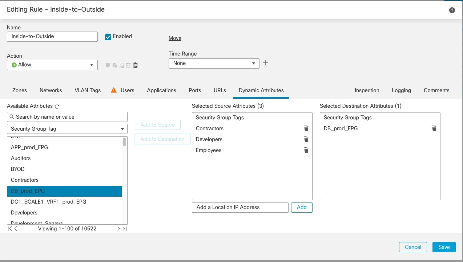Click the help question mark icon
This screenshot has width=463, height=262.
click(x=452, y=10)
